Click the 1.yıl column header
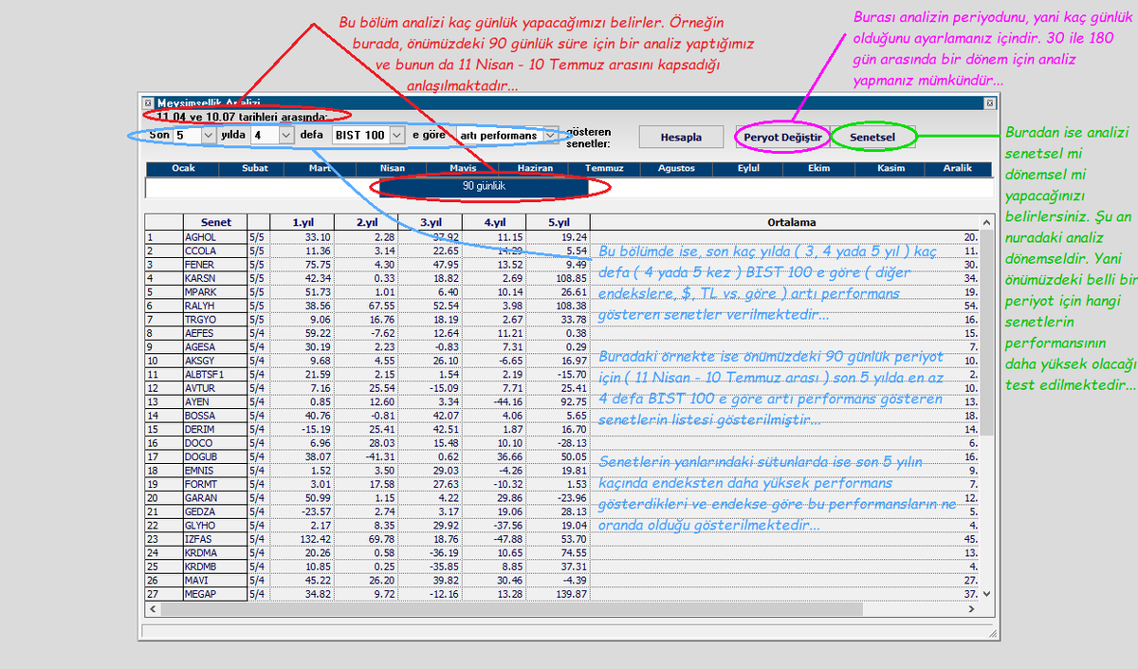 pyautogui.click(x=302, y=222)
